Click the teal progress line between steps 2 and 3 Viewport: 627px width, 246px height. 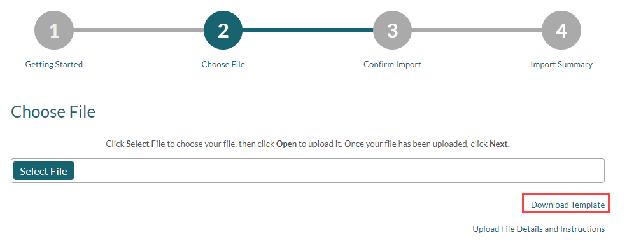pyautogui.click(x=307, y=30)
